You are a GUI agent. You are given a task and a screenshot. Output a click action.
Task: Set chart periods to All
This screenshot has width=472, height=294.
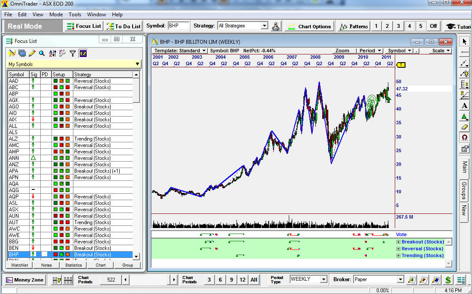pos(254,280)
